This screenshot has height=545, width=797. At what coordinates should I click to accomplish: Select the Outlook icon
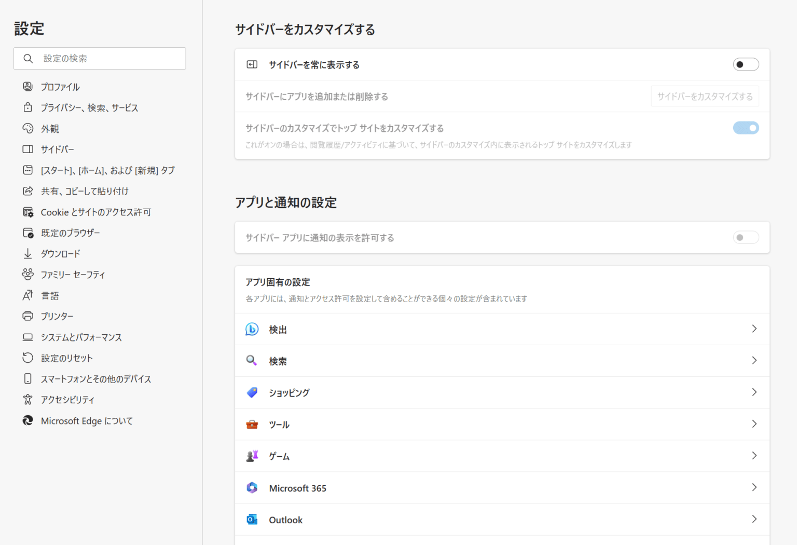point(252,519)
